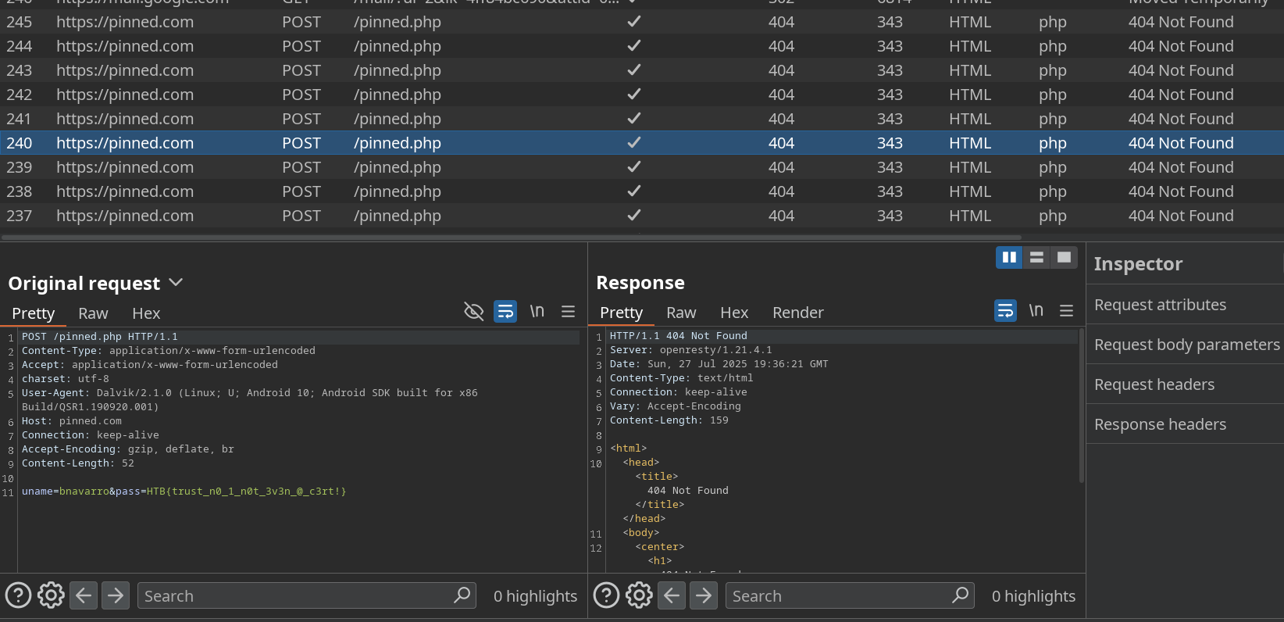Switch response view to Pretty tab
The height and width of the screenshot is (622, 1284).
point(622,313)
